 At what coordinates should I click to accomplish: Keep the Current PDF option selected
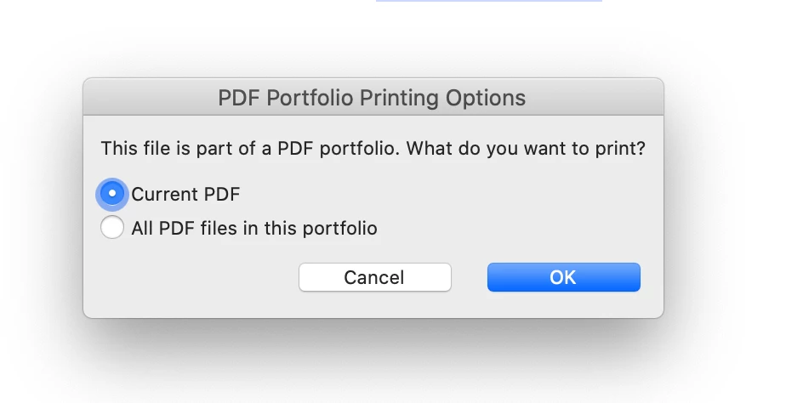(x=112, y=194)
